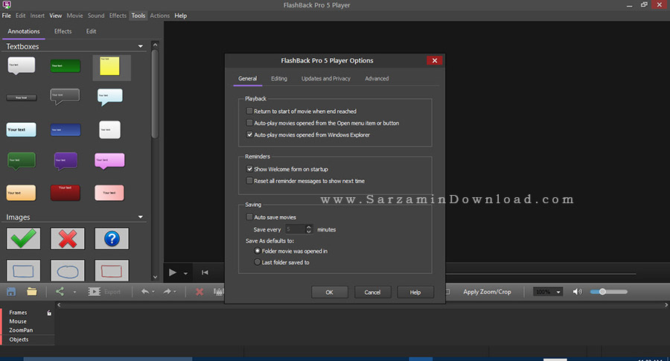The image size is (670, 361).
Task: Choose the orange textbox style
Action: [21, 193]
